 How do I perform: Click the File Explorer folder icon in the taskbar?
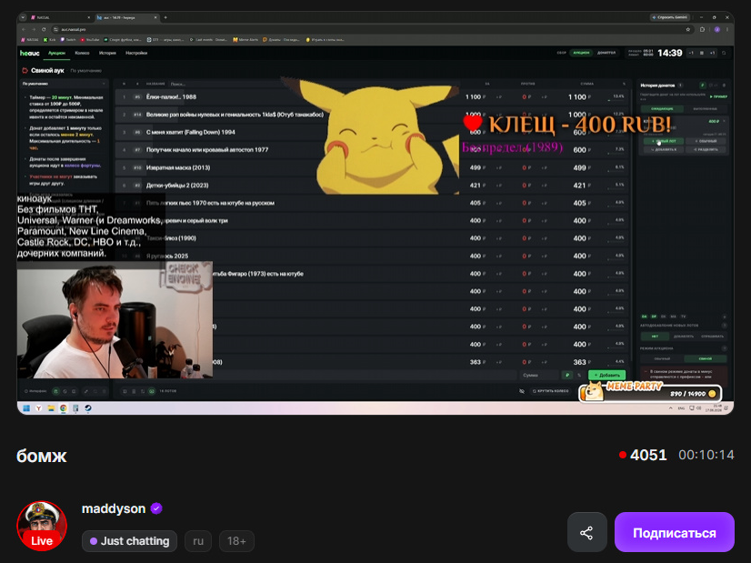coord(51,408)
